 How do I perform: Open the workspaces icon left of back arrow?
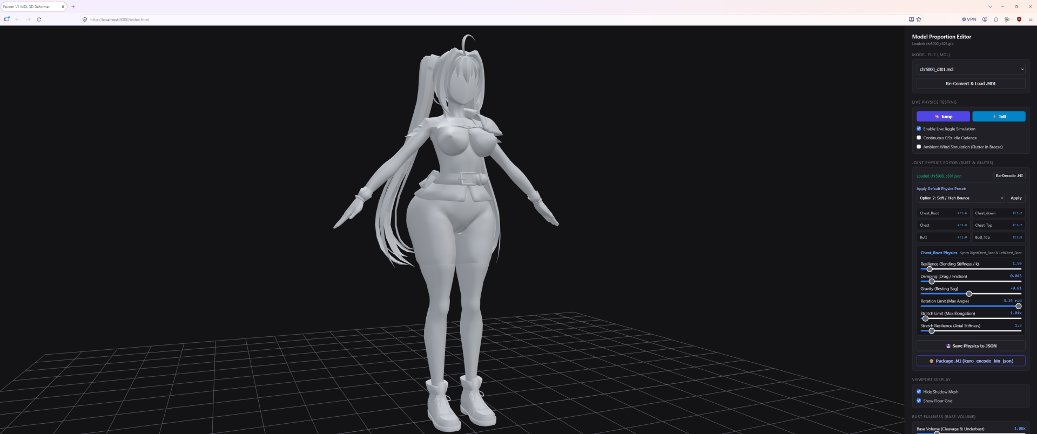[7, 19]
